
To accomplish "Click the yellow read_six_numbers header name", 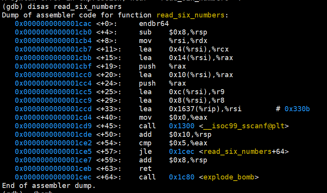I will pos(190,15).
